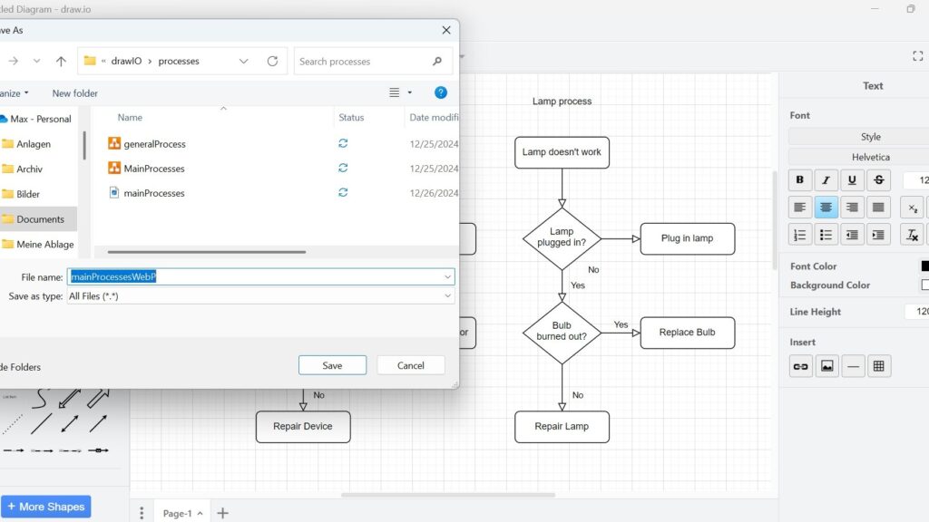The image size is (929, 522).
Task: Open the black Font Color swatch
Action: click(924, 266)
